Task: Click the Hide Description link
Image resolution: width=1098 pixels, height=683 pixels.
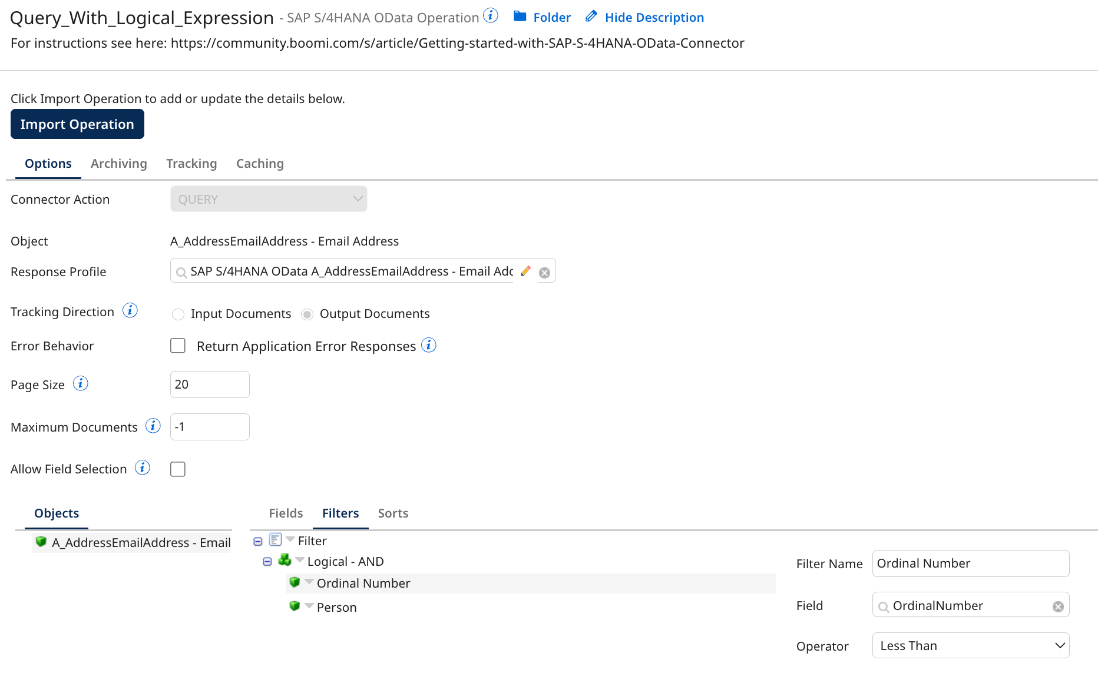Action: click(x=654, y=17)
